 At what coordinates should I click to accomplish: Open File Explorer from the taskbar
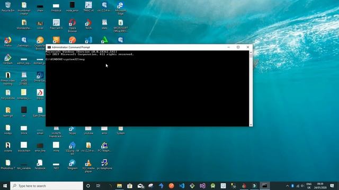119,186
